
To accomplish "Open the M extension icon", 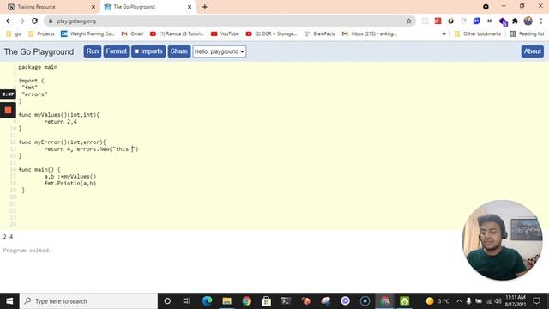I will coord(489,21).
